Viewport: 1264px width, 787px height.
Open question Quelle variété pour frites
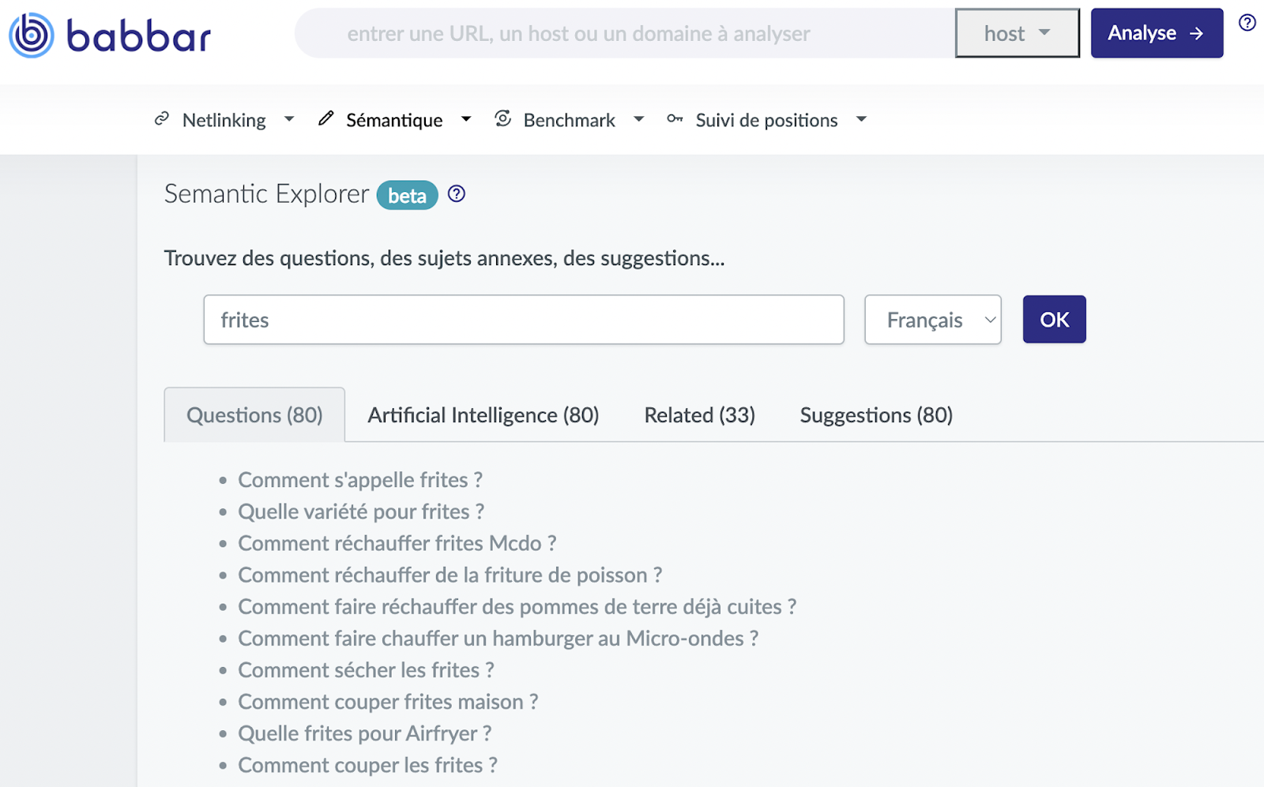tap(361, 512)
